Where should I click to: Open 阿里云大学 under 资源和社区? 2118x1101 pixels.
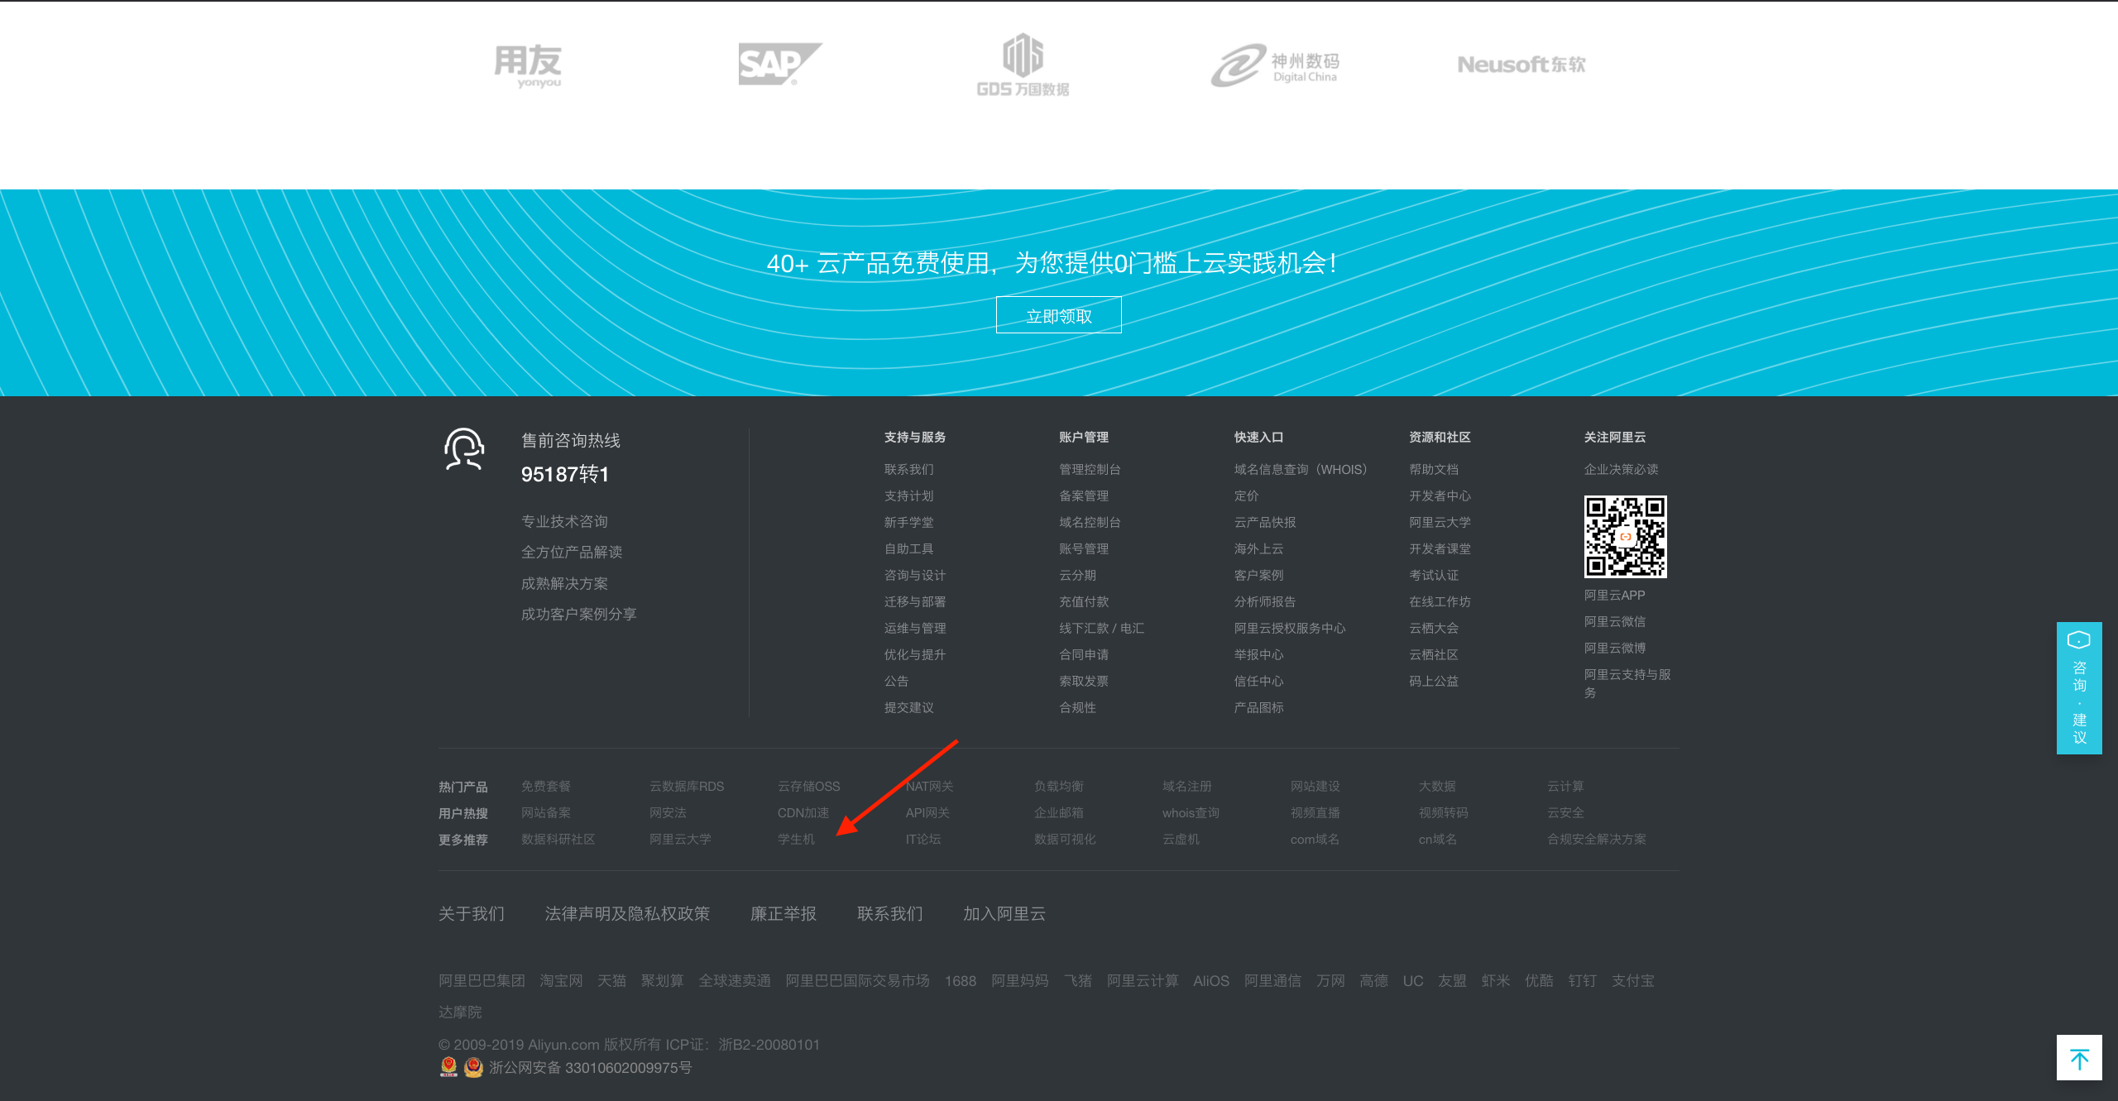1440,523
